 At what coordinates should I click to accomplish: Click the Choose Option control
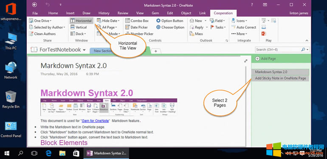point(170,27)
